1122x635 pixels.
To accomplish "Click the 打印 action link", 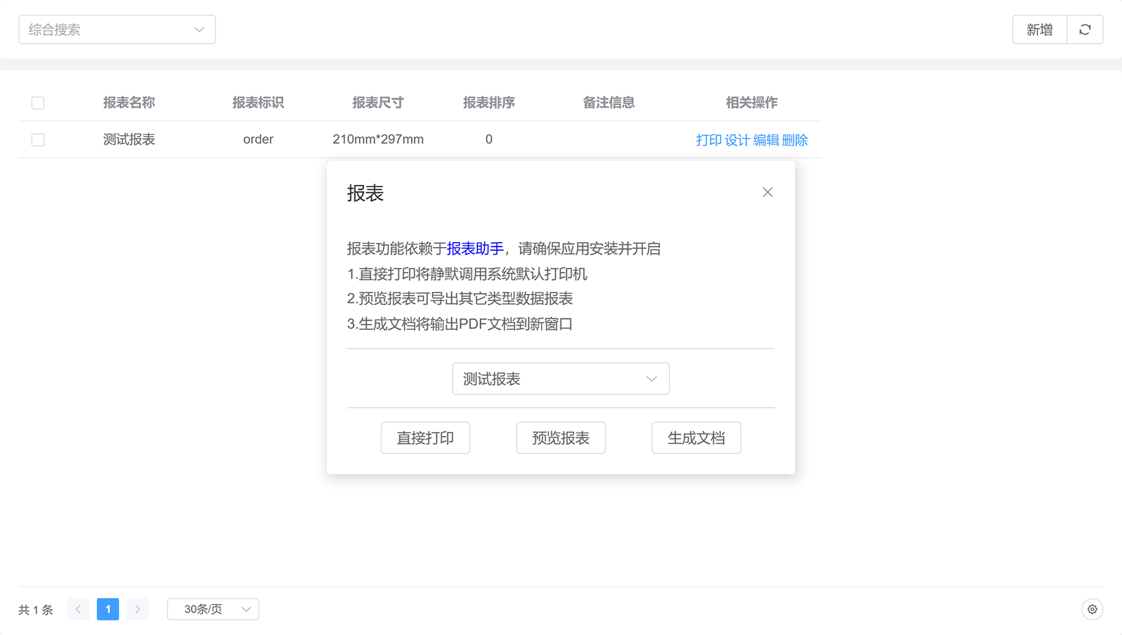I will (709, 140).
